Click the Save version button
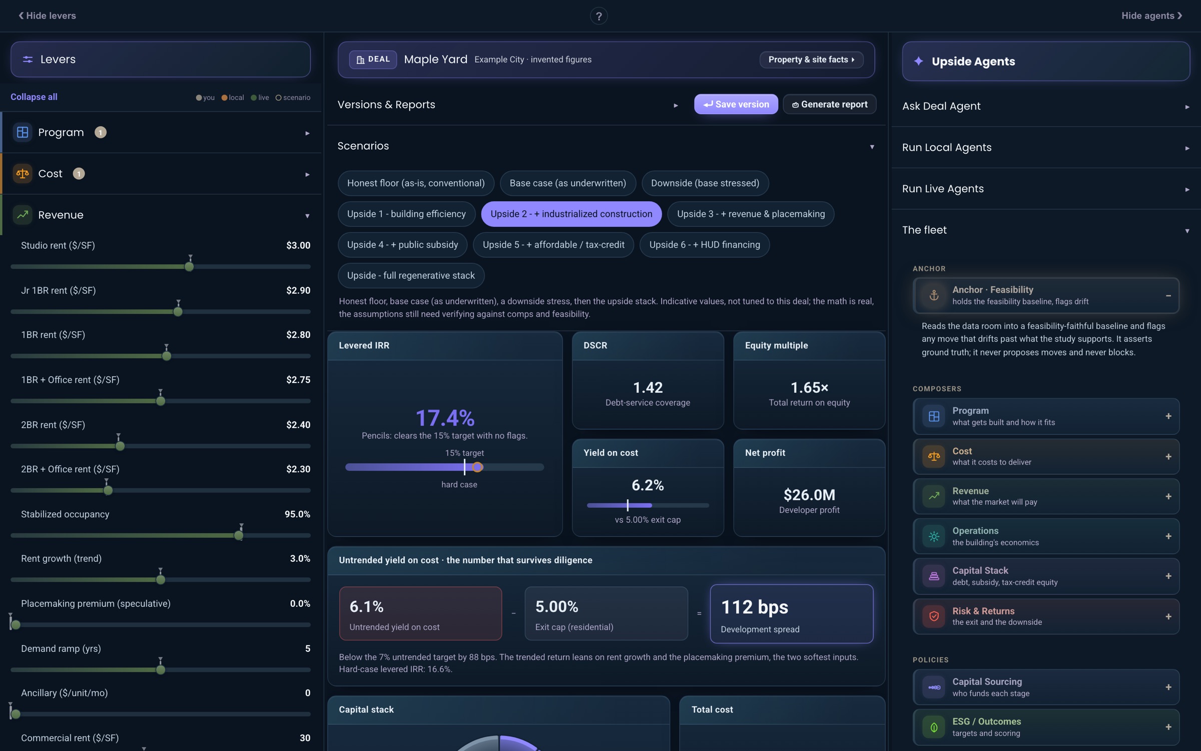Viewport: 1201px width, 751px height. click(736, 104)
